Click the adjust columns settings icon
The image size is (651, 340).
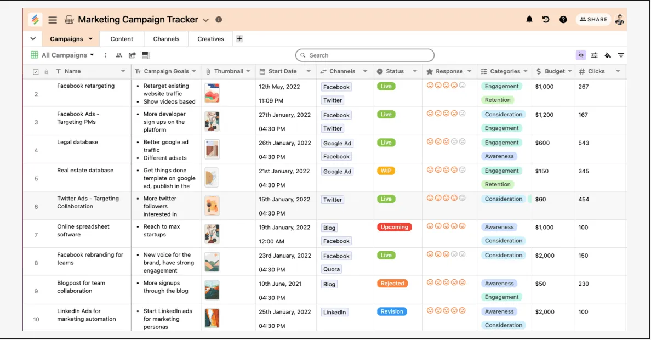click(595, 55)
